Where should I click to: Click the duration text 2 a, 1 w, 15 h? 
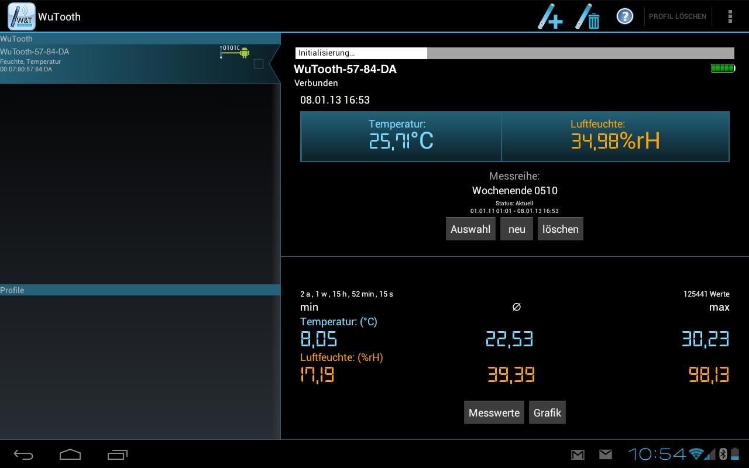(346, 294)
